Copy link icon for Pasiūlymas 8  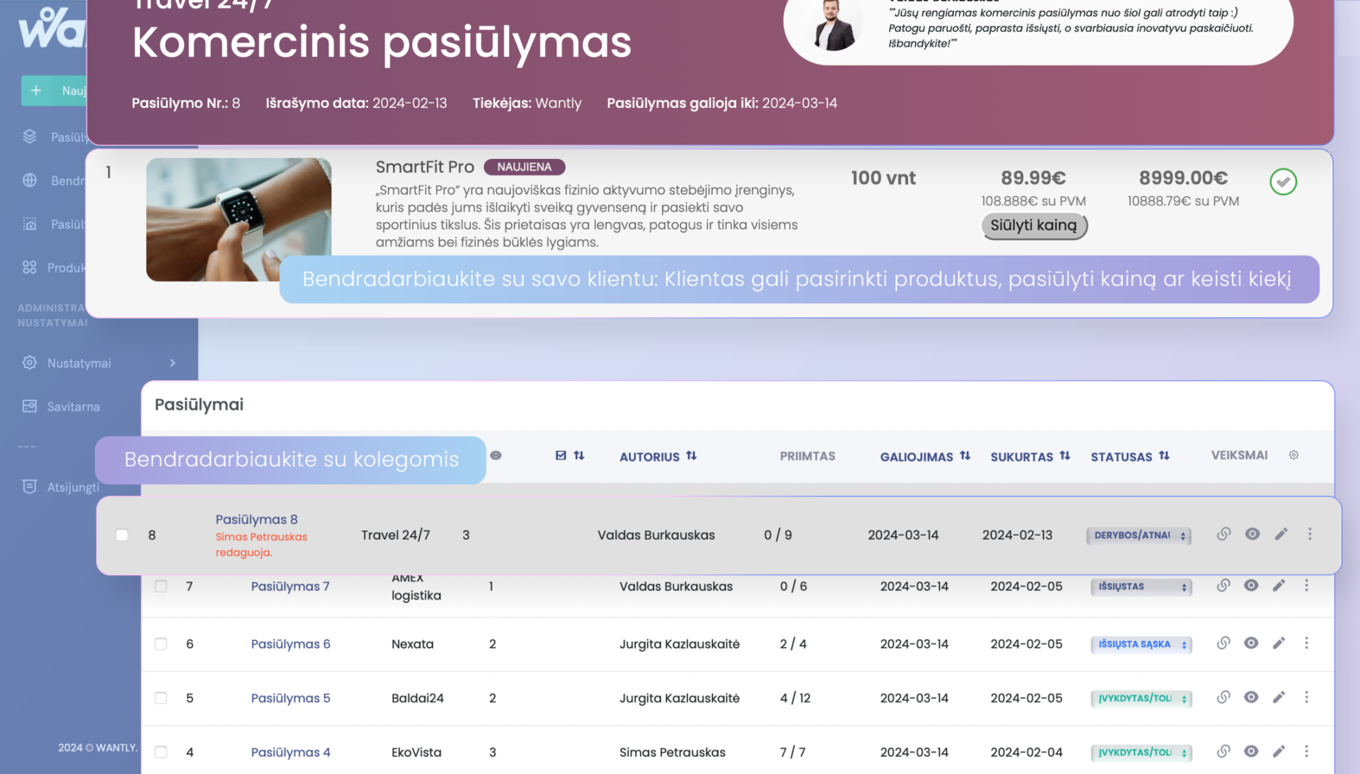pyautogui.click(x=1223, y=535)
